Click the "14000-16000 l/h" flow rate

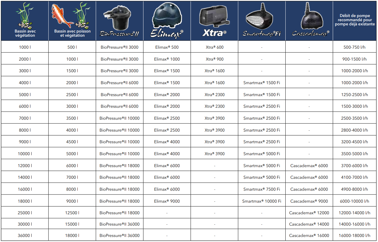coord(355,224)
